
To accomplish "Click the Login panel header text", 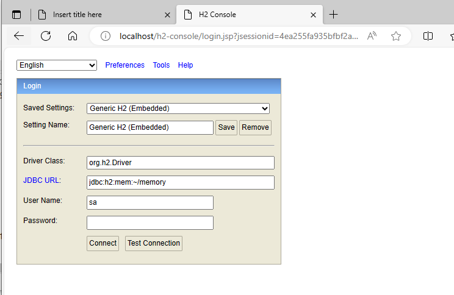I will (32, 86).
